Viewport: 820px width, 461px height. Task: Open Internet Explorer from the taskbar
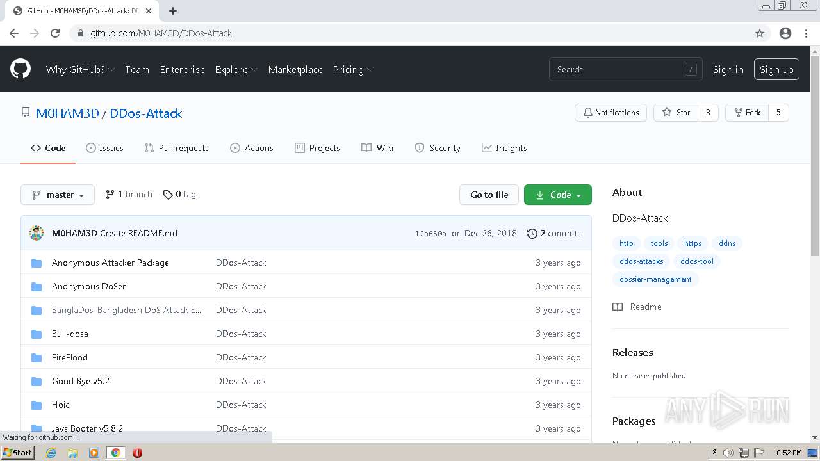tap(51, 453)
